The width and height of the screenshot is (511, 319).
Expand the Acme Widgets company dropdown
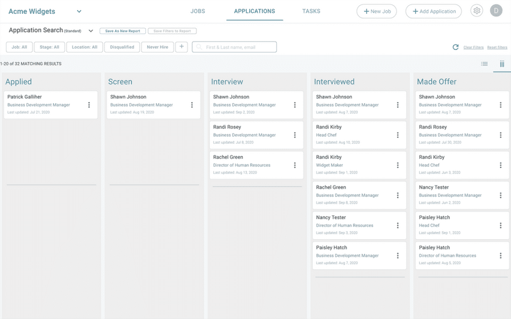[79, 11]
